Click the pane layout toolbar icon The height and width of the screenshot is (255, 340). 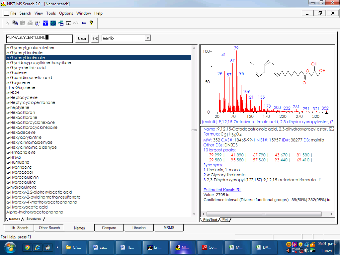[68, 23]
